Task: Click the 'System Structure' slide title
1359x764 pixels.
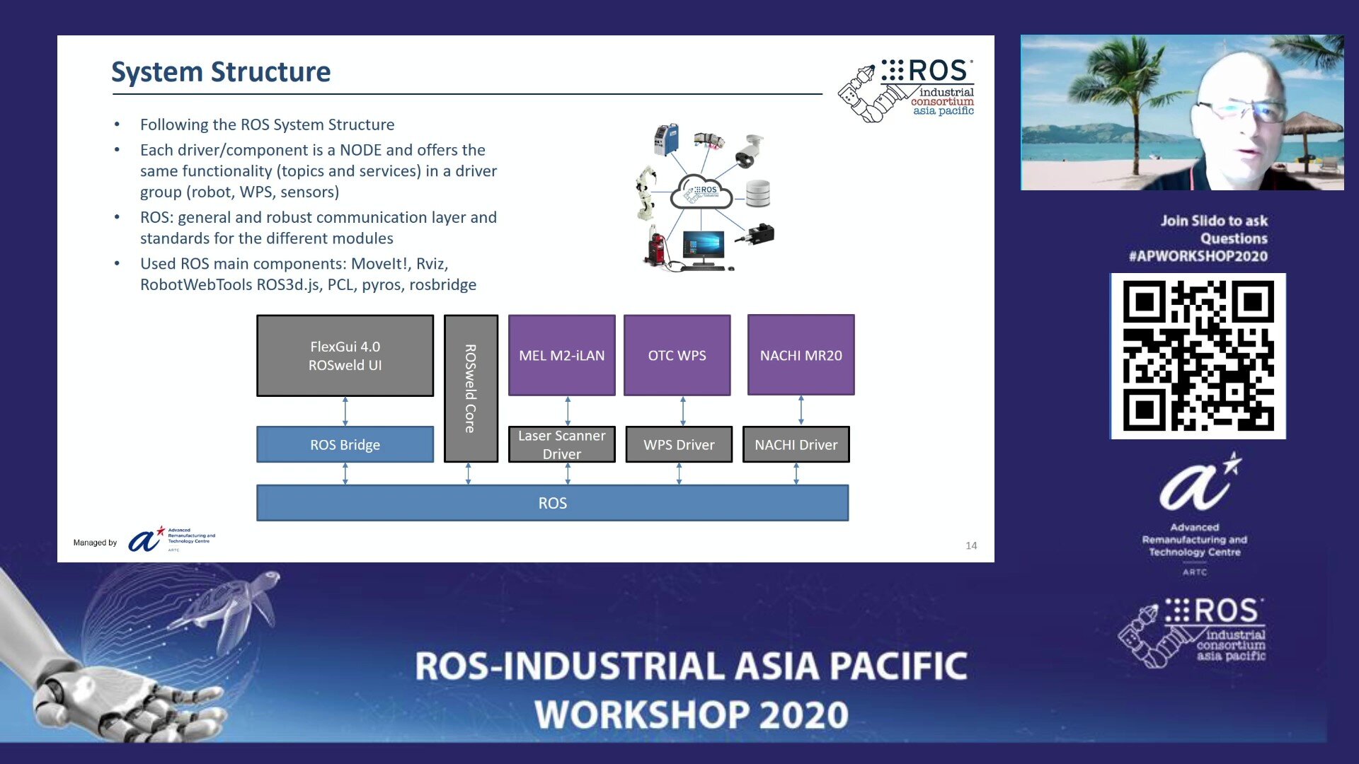Action: pos(221,72)
